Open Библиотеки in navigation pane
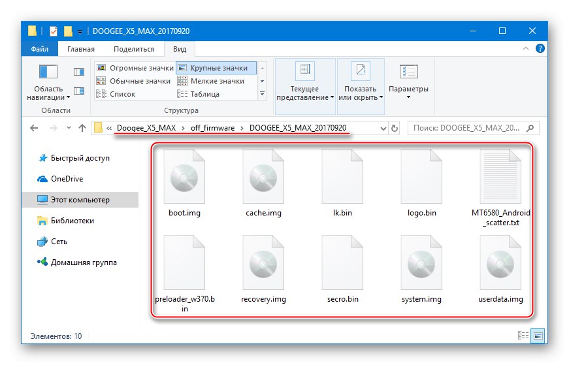This screenshot has height=365, width=569. [x=66, y=221]
